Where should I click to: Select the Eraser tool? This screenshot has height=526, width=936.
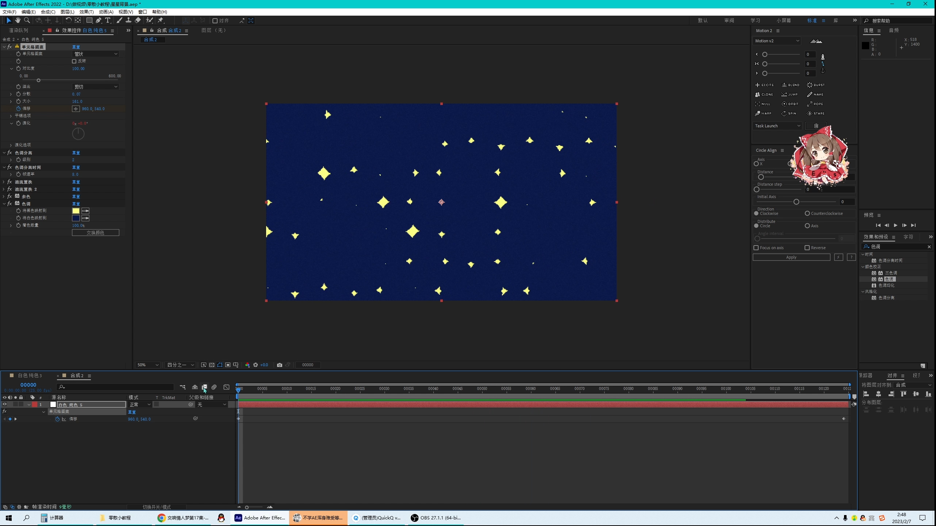pos(138,20)
